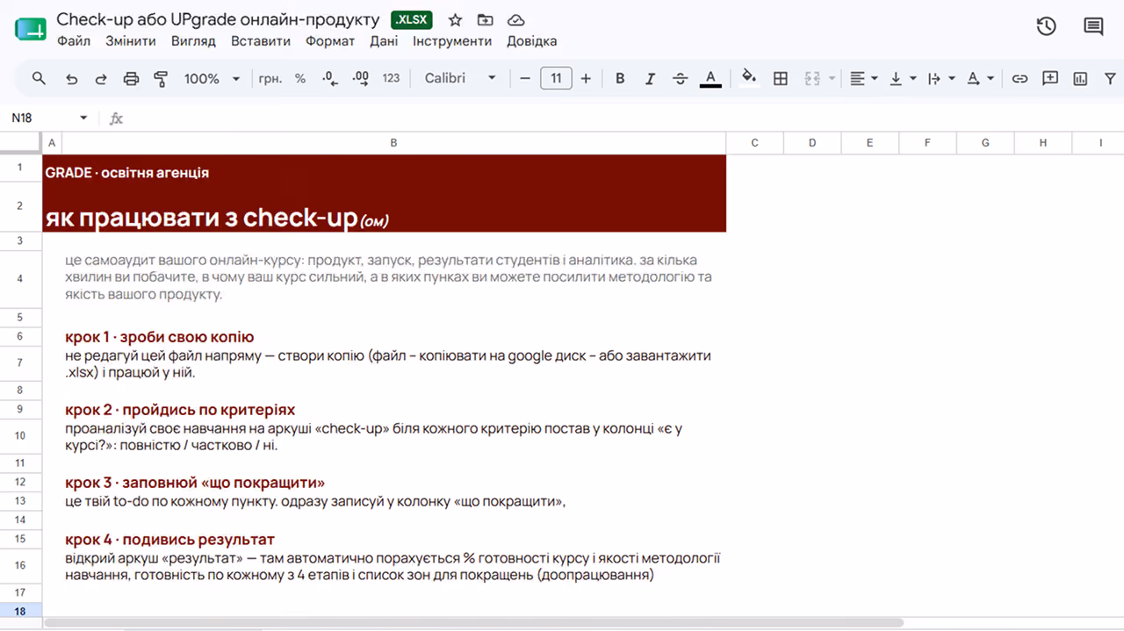Insert a comment
The image size is (1124, 631).
coord(1049,78)
